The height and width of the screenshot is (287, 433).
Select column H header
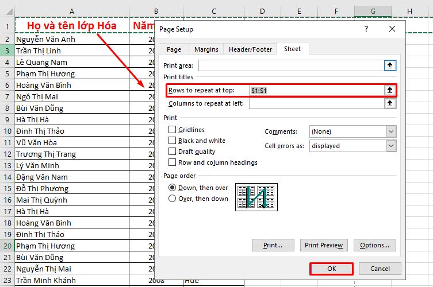(x=410, y=11)
